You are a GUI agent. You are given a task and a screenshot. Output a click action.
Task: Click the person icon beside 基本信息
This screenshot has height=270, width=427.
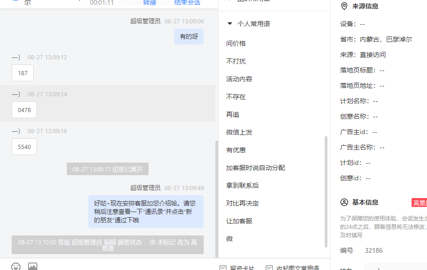[x=344, y=202]
